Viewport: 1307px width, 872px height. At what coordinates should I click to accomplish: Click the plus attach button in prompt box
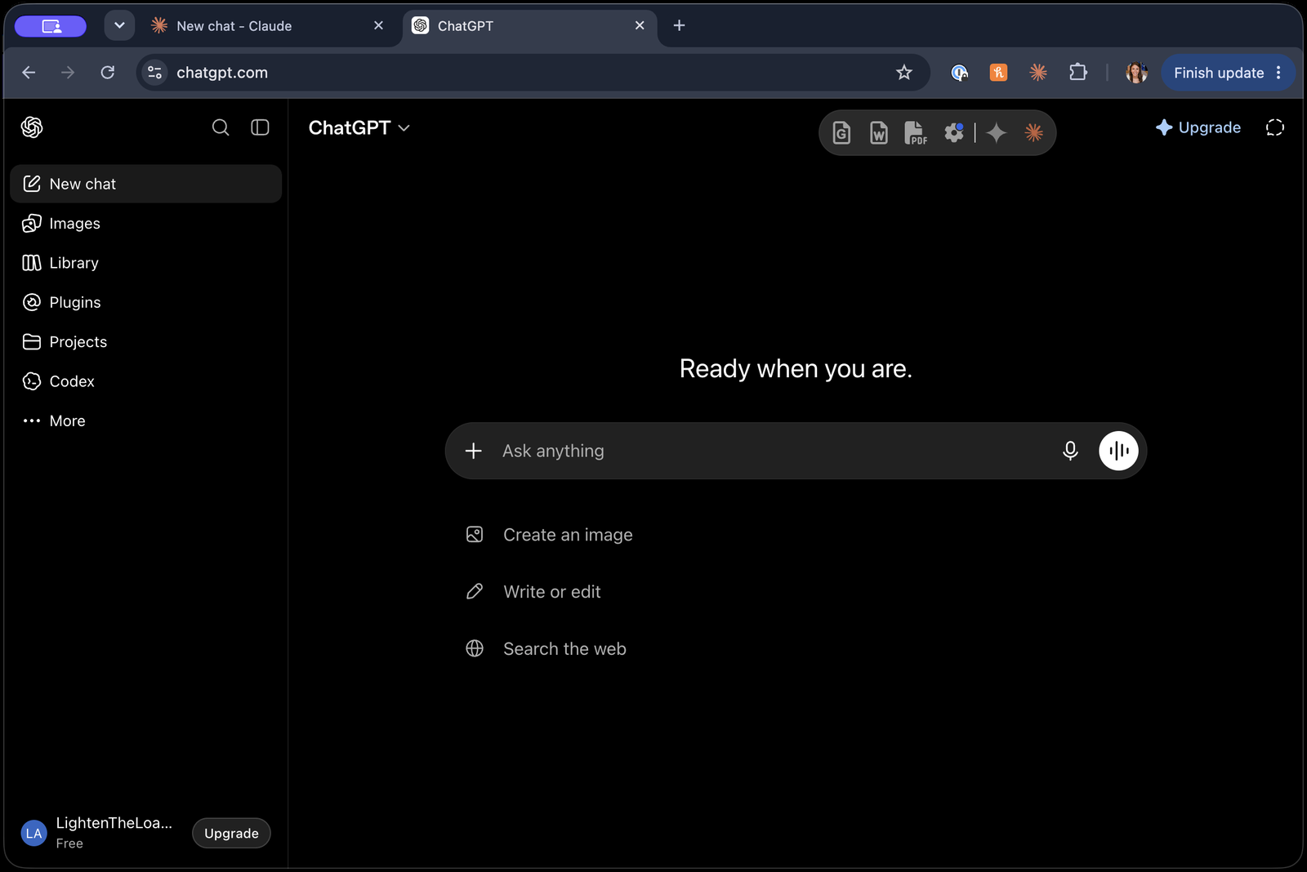[473, 451]
